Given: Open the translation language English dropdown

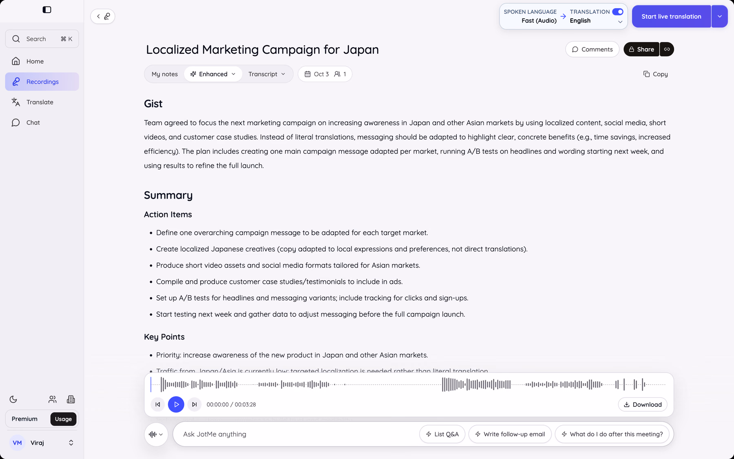Looking at the screenshot, I should coord(596,21).
